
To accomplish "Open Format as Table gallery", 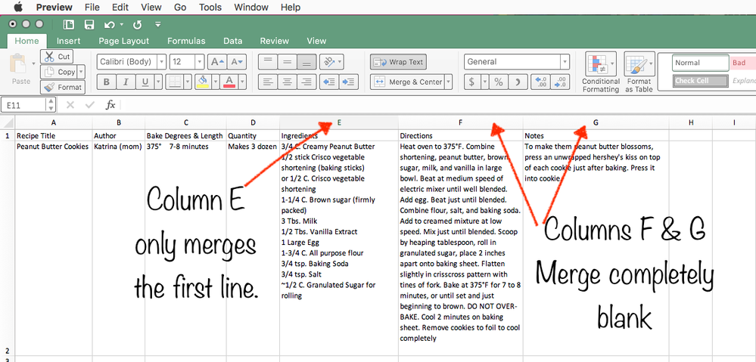I will point(639,73).
